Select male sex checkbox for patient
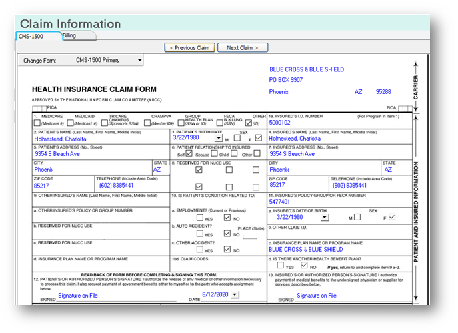458x333 pixels. 237,137
